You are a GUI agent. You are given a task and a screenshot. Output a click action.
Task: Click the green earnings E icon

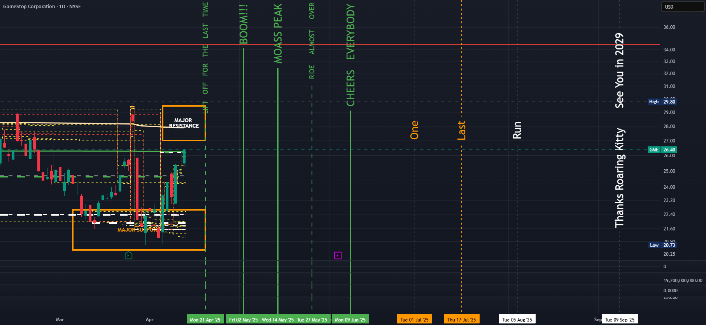[128, 255]
